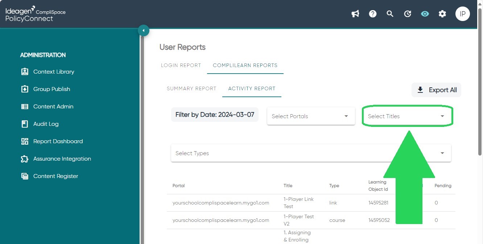The height and width of the screenshot is (244, 483).
Task: Click the refresh history icon
Action: tap(408, 14)
